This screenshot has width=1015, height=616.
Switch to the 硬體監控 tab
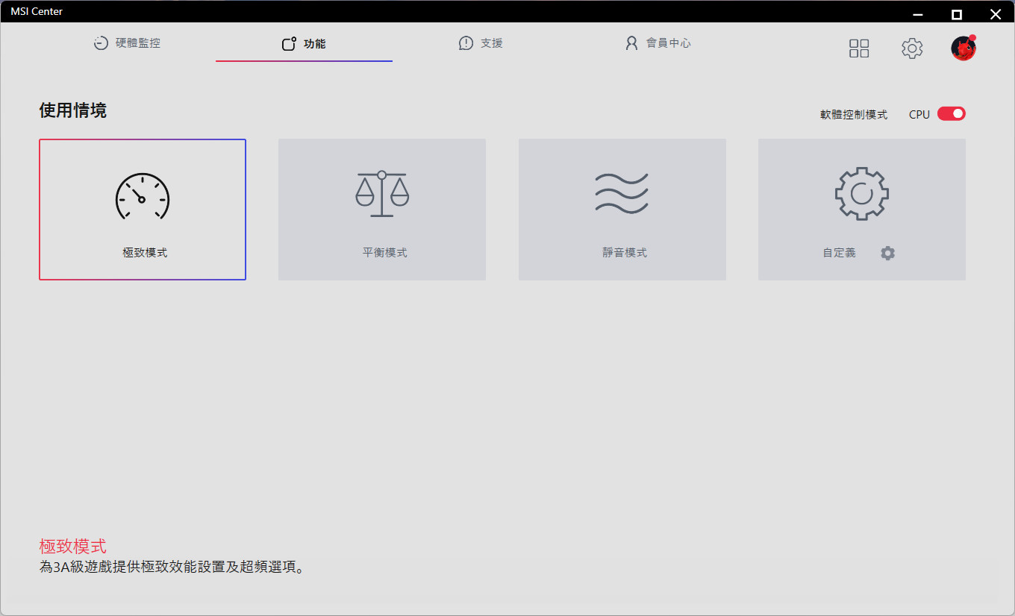click(137, 43)
